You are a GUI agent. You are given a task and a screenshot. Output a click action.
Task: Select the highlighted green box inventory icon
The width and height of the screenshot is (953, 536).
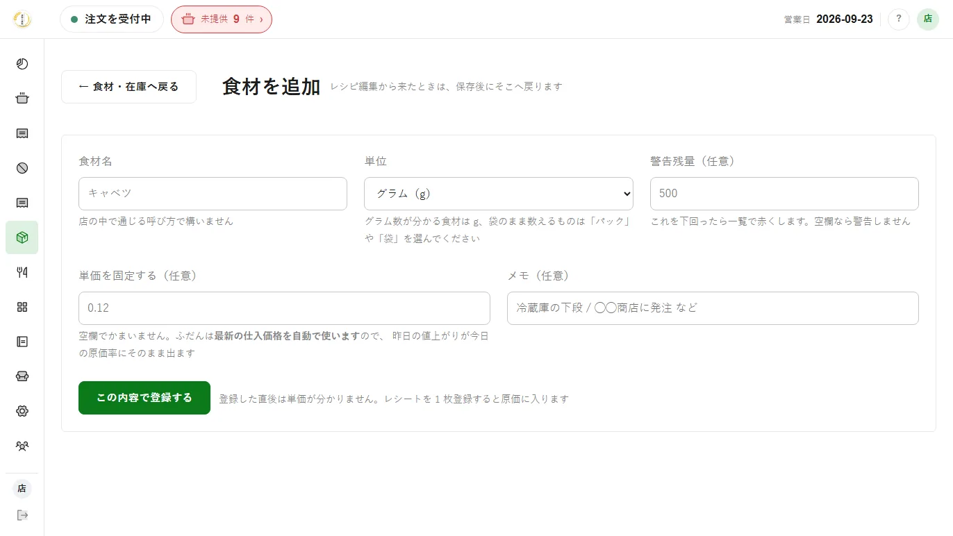pyautogui.click(x=22, y=237)
